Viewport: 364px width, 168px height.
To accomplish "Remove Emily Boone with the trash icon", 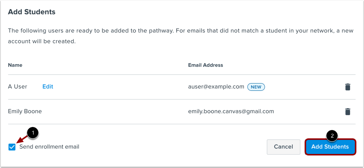I will (x=347, y=112).
